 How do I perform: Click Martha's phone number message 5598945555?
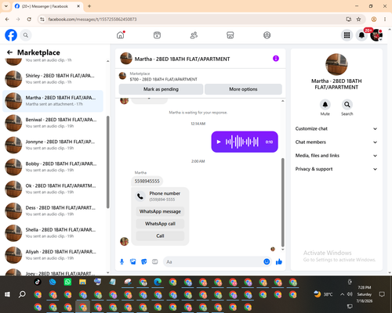pyautogui.click(x=147, y=181)
